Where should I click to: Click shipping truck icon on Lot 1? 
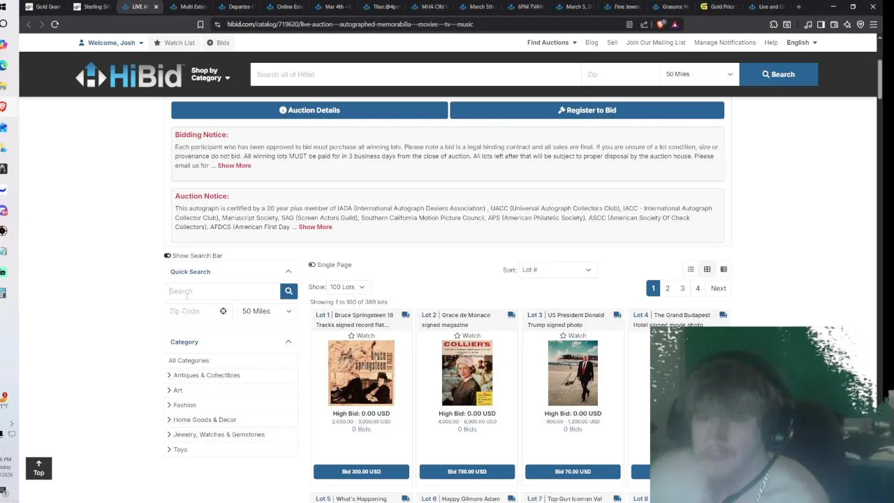(x=405, y=315)
